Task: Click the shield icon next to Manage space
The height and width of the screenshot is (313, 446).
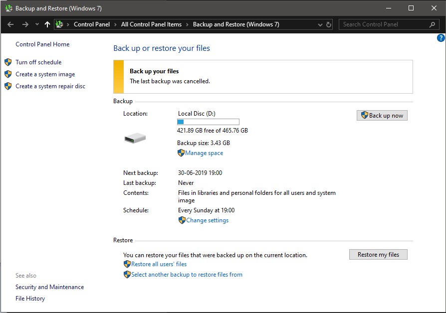Action: click(x=181, y=153)
